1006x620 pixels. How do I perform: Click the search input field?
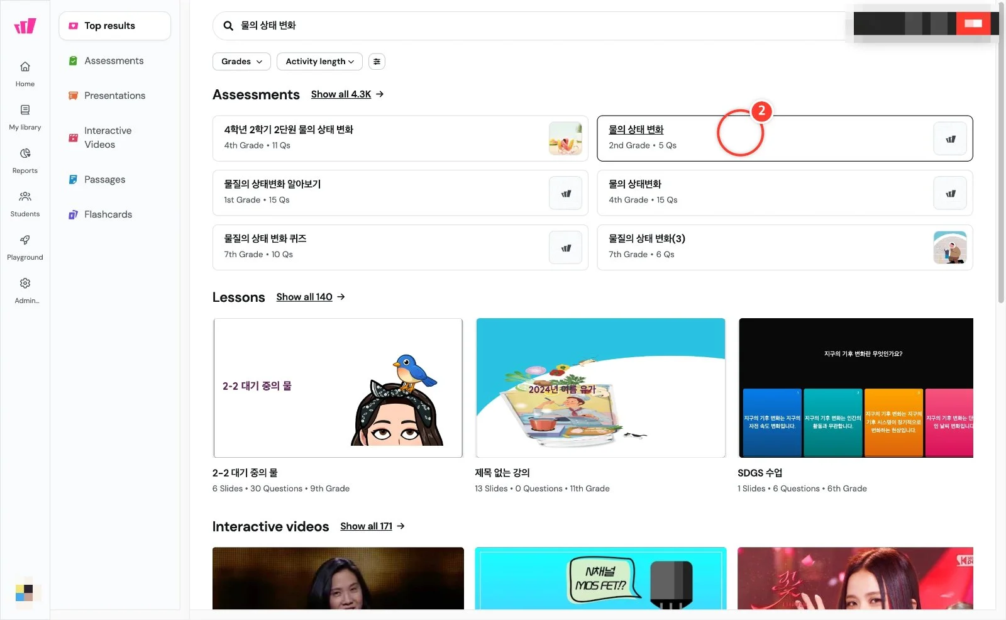[534, 26]
